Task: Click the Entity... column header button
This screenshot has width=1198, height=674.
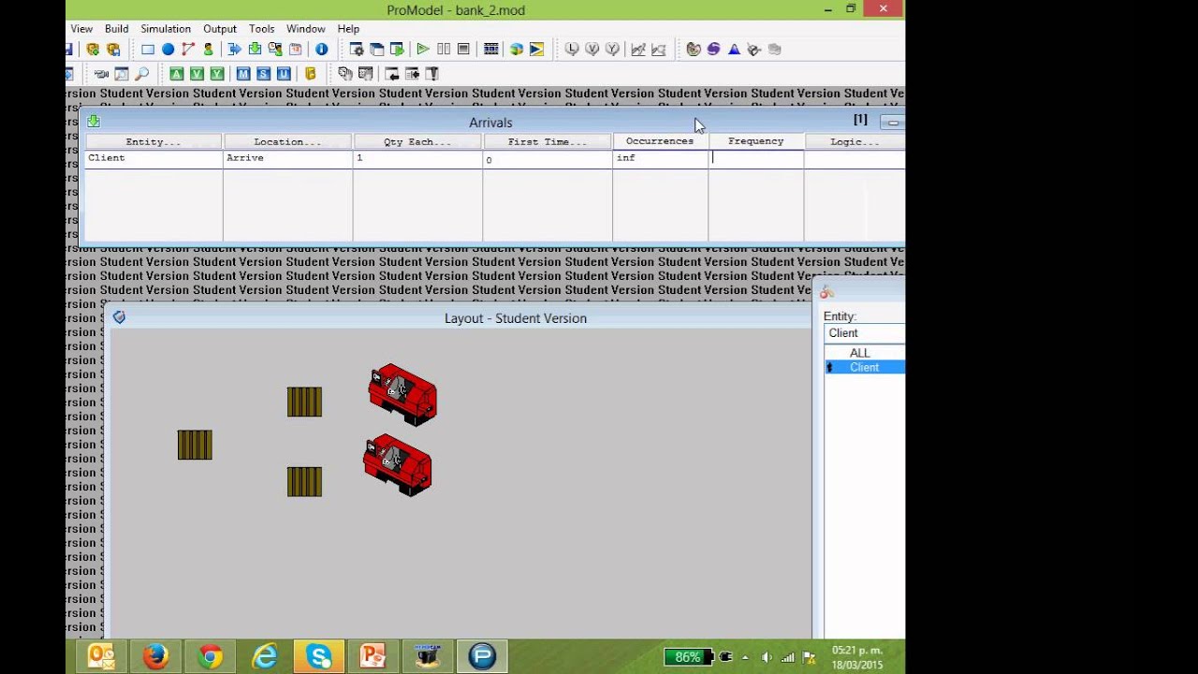Action: pyautogui.click(x=153, y=141)
